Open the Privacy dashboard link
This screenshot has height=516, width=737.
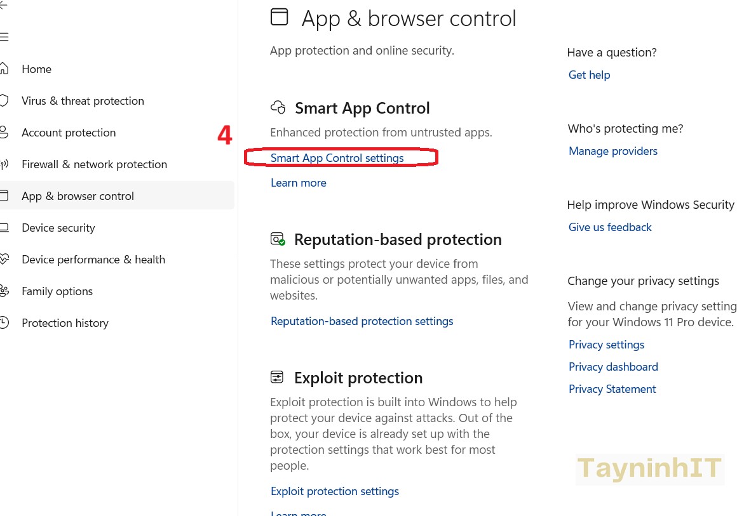click(x=612, y=367)
